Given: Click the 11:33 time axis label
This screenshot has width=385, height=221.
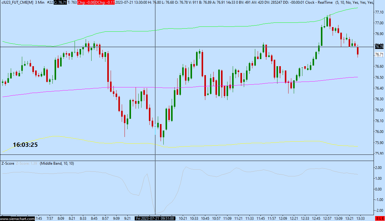Looking at the screenshot, I should (x=249, y=219).
